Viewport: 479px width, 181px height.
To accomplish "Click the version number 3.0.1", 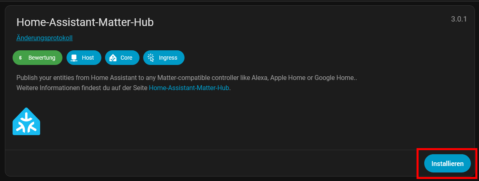I will click(459, 19).
